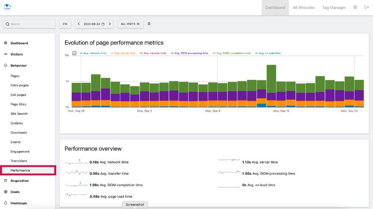Open the Entry pages submenu item
Screen dimensions: 373x209
pyautogui.click(x=19, y=85)
